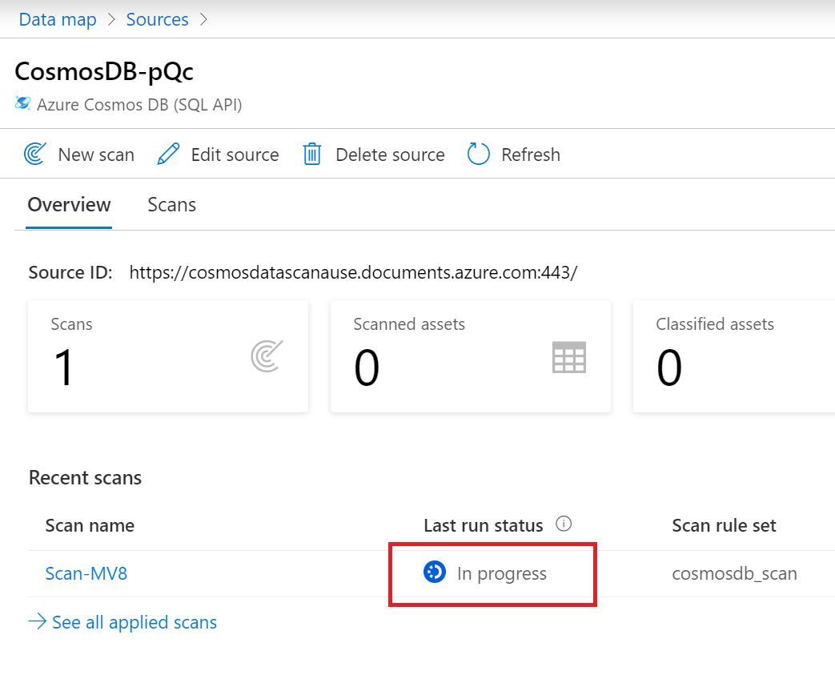835x683 pixels.
Task: Click the Last run status info icon
Action: click(x=564, y=524)
